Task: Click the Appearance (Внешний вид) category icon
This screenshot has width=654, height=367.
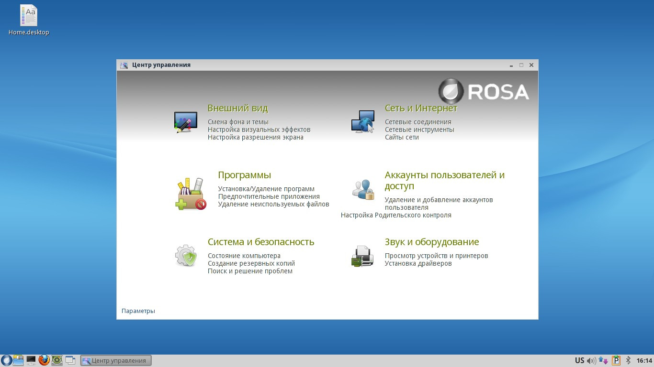Action: pyautogui.click(x=185, y=122)
